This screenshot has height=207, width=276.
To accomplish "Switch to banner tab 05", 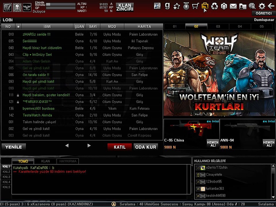I will (x=262, y=26).
